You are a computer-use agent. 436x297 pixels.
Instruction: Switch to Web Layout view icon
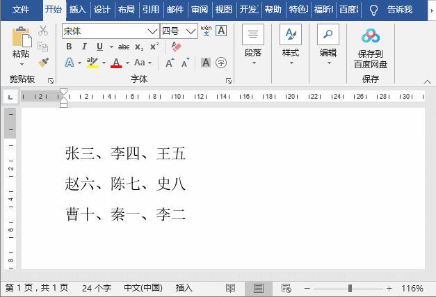pos(286,289)
